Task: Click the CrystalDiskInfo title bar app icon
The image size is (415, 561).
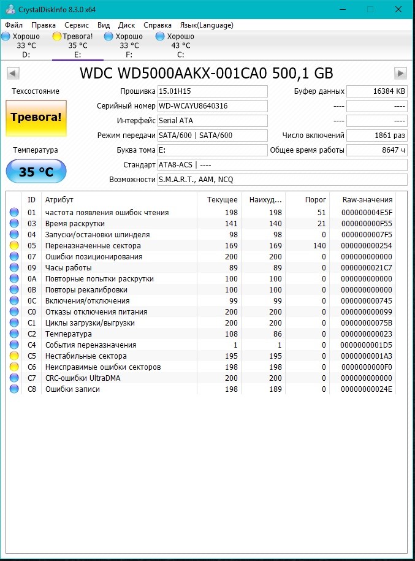Action: click(10, 9)
